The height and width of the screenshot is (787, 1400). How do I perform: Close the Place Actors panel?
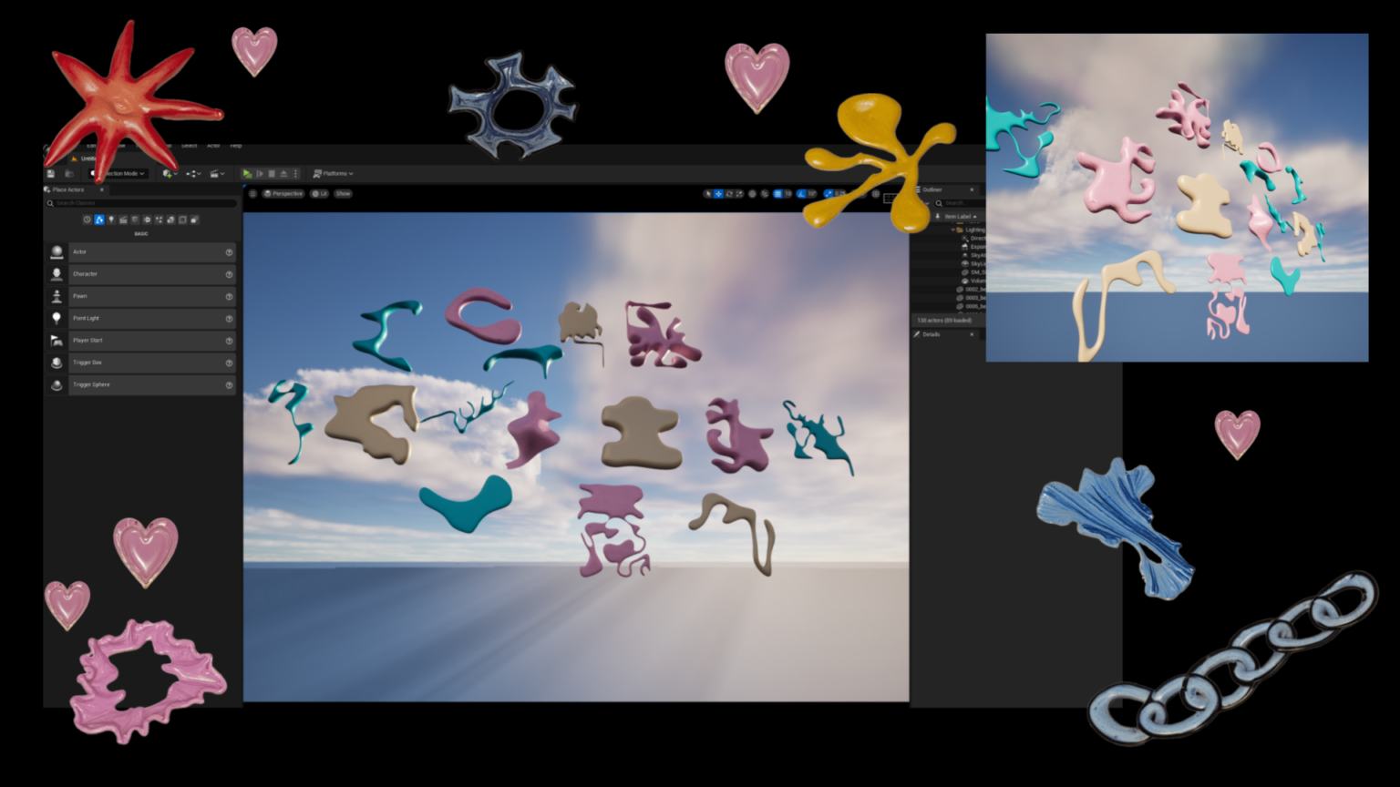(x=102, y=189)
